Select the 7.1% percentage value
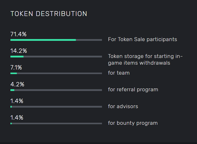Screen dimensions: 197x144 (x=16, y=67)
